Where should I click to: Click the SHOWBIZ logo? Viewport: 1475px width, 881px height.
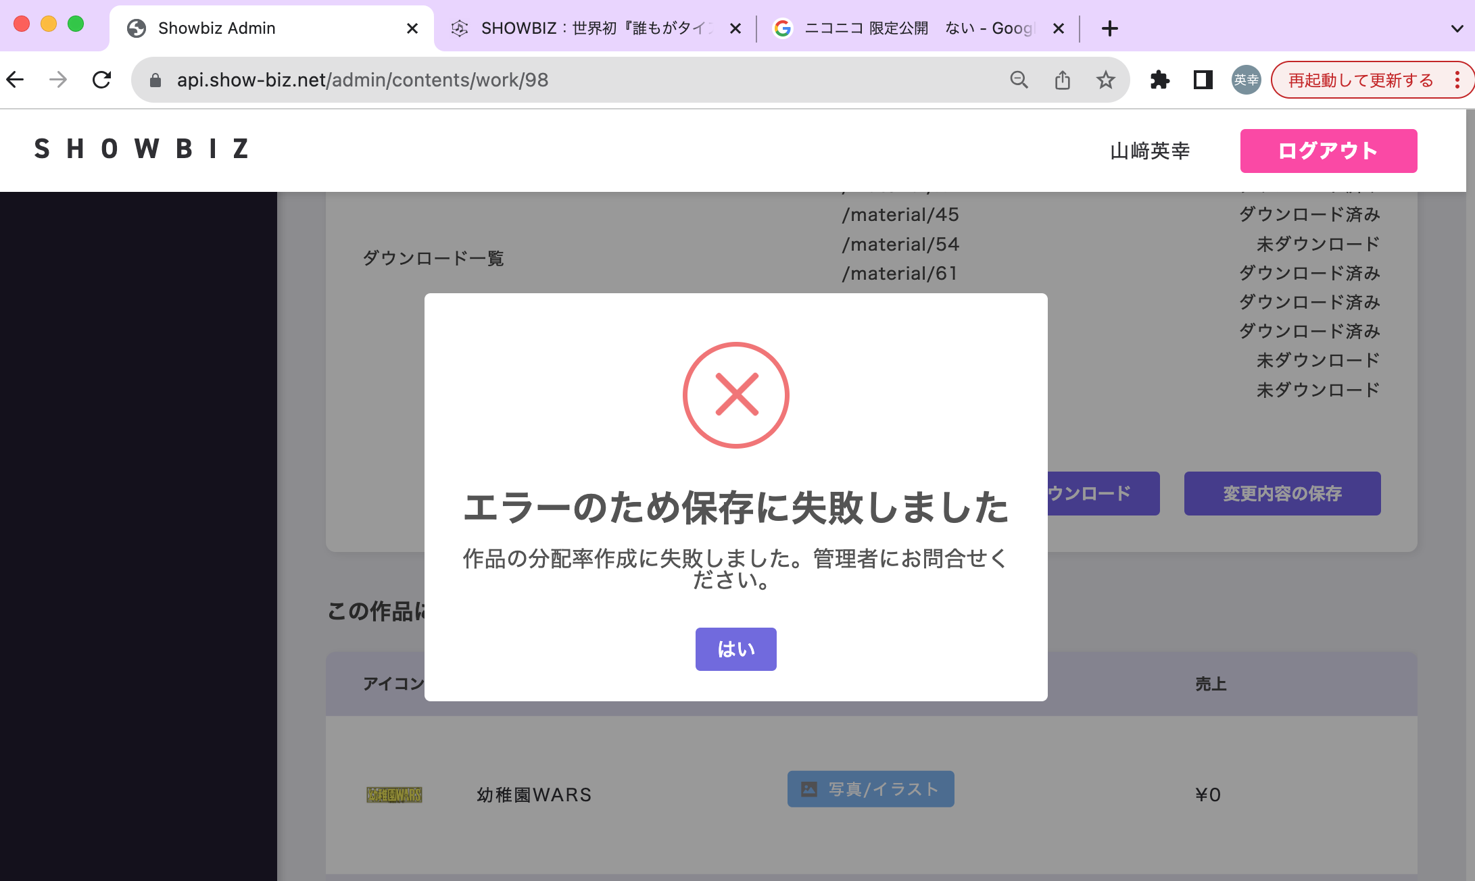click(142, 149)
